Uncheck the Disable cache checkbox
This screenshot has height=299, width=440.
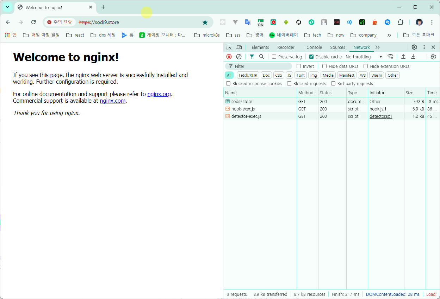[311, 57]
